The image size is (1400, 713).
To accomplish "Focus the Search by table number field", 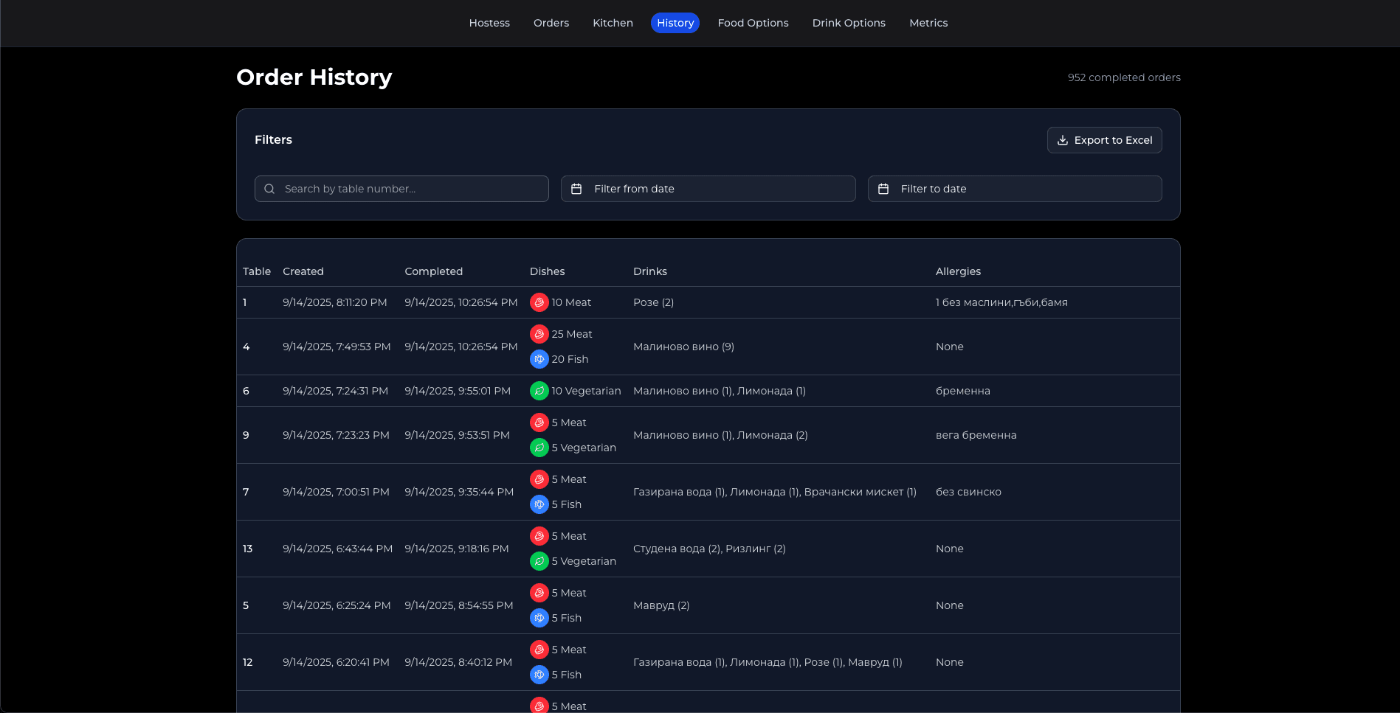I will click(401, 189).
